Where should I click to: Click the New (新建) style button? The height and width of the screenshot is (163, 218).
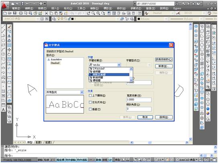164,66
